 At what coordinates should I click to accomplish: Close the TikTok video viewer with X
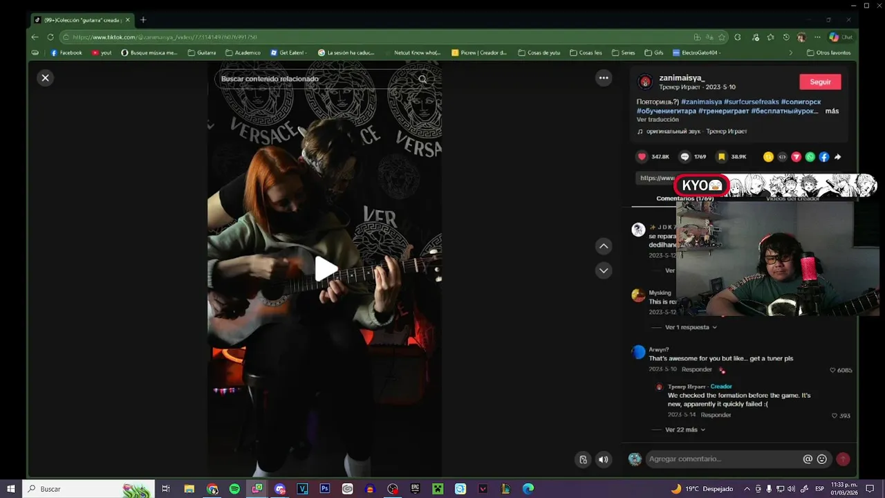click(45, 78)
